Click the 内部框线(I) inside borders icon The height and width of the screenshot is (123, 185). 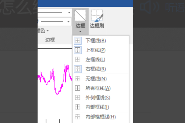pos(78,107)
